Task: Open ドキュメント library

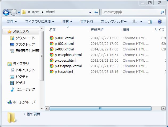Action: tap(25, 70)
